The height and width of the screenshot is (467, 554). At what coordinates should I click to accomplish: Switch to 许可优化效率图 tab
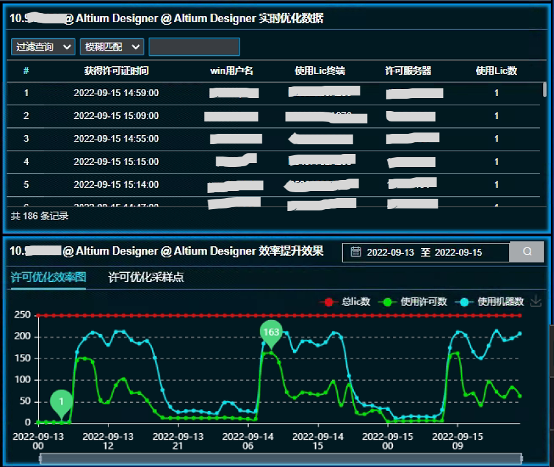point(49,277)
